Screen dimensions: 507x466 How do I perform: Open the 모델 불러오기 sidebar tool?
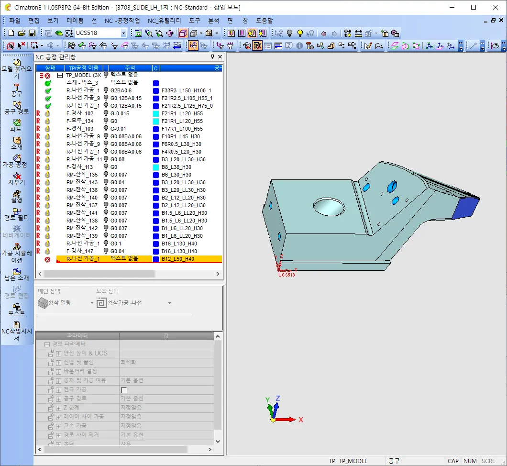(17, 68)
